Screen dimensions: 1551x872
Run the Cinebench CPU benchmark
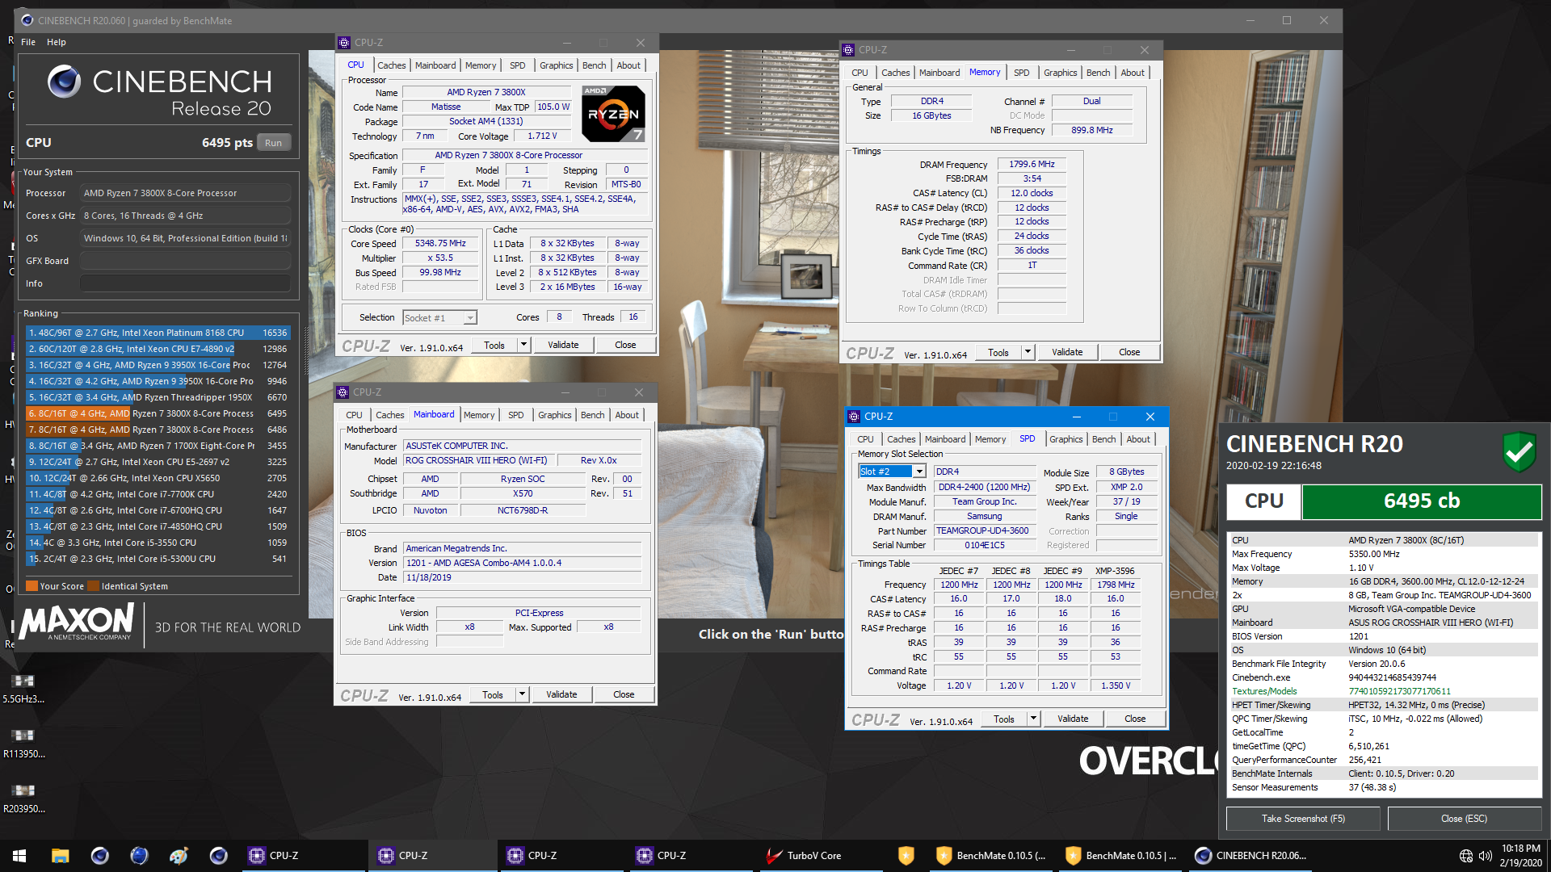[274, 143]
